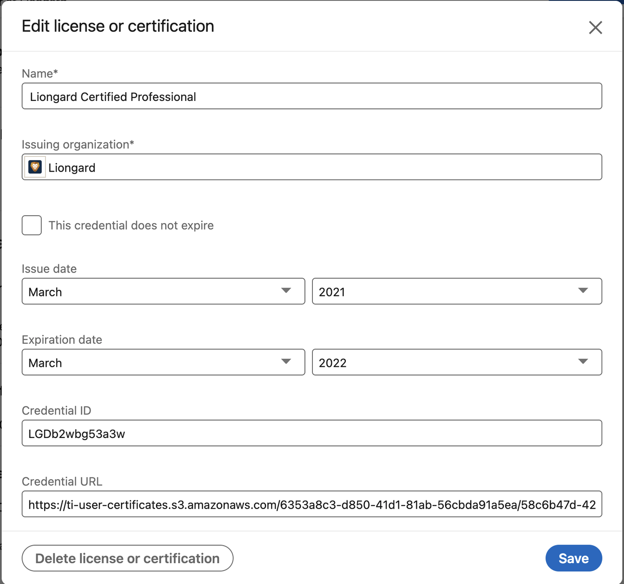This screenshot has width=624, height=584.
Task: Save the certification changes
Action: pos(574,558)
